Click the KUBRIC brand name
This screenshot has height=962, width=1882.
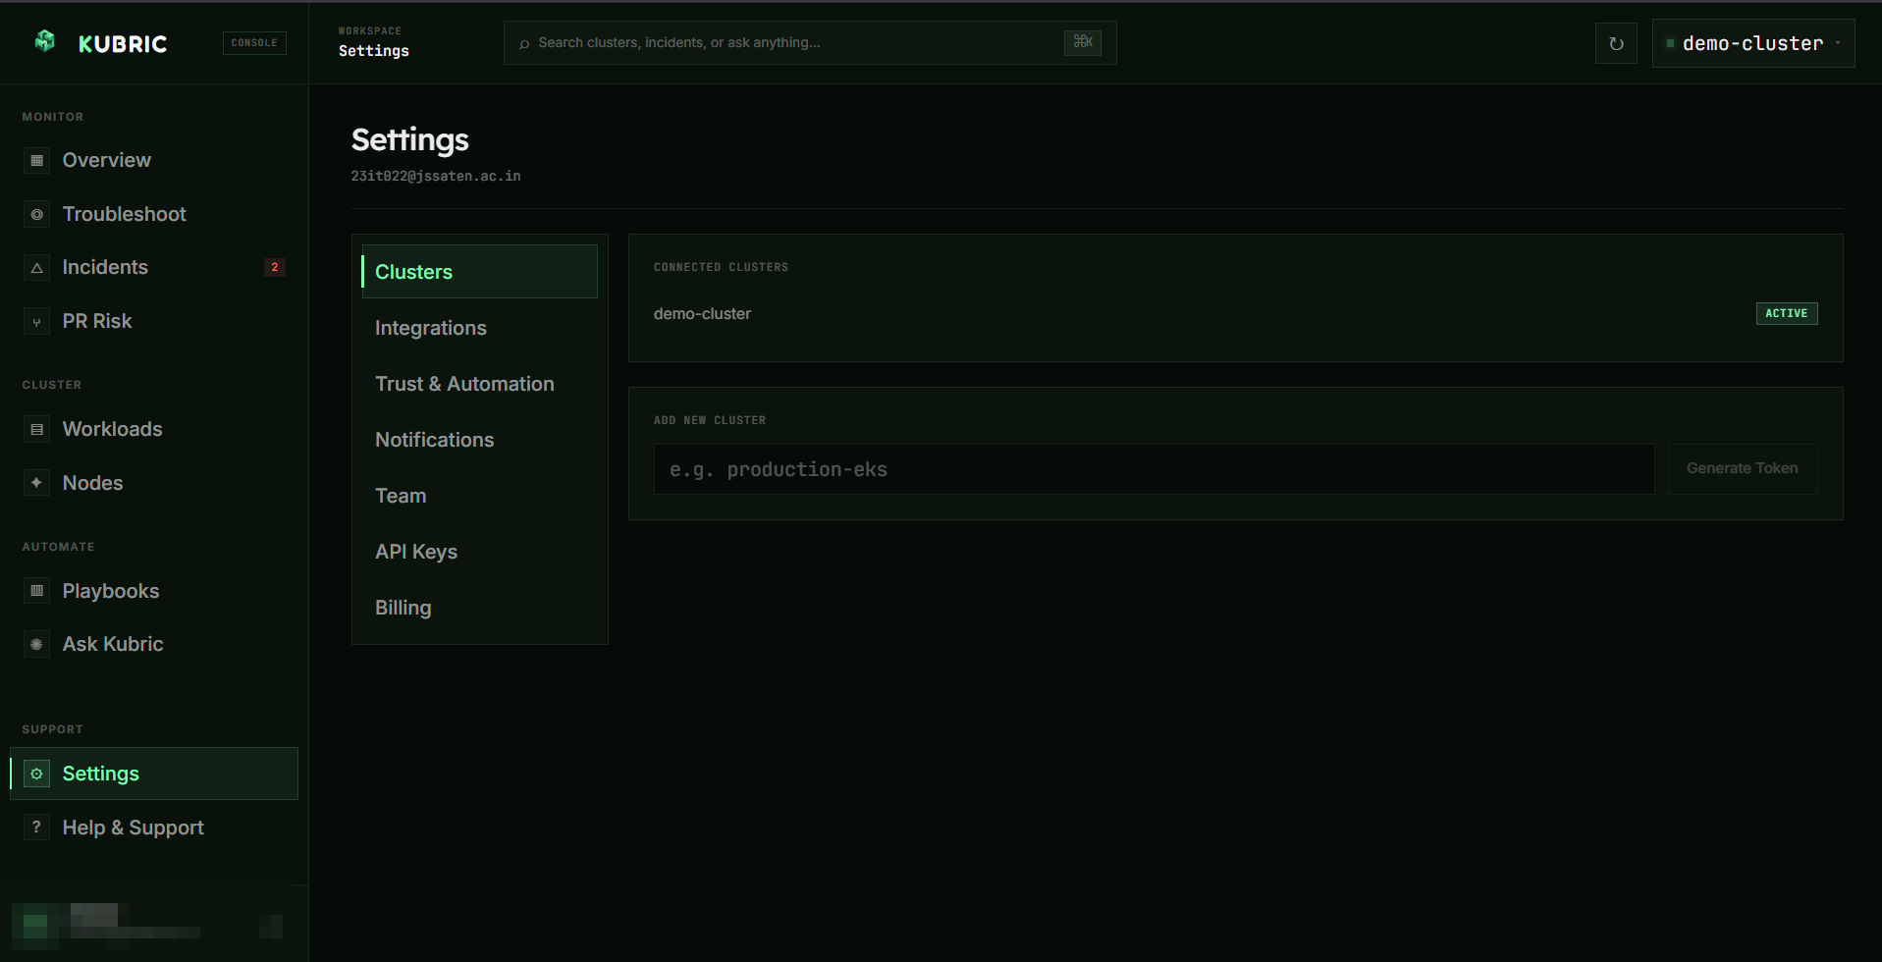pyautogui.click(x=123, y=44)
